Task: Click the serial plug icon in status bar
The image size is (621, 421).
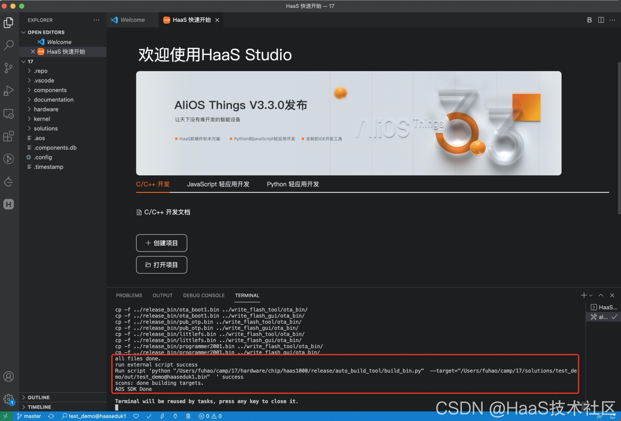Action: (175, 416)
